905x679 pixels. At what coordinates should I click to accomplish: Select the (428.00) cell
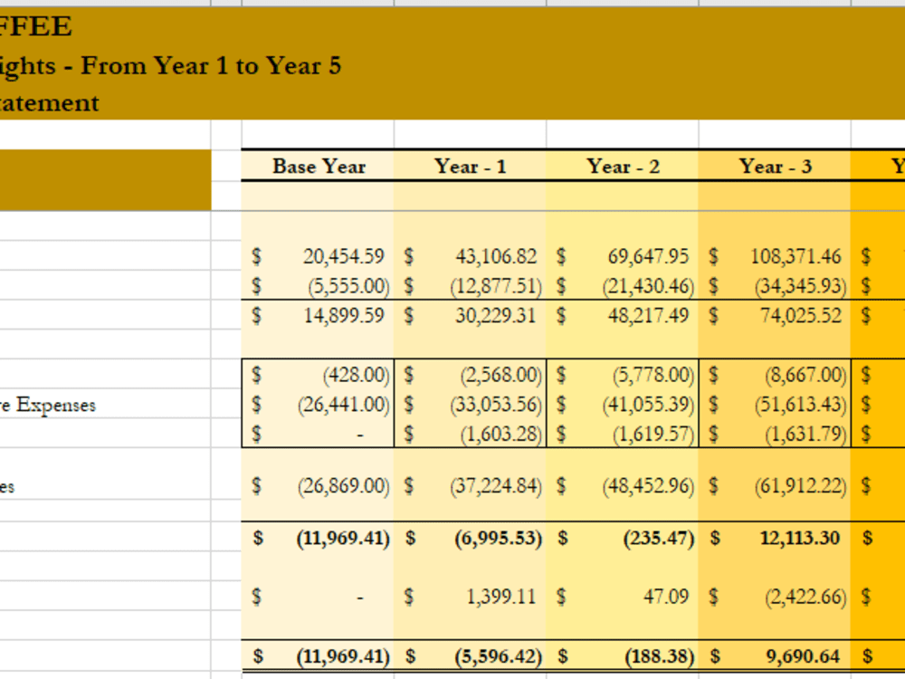(318, 375)
